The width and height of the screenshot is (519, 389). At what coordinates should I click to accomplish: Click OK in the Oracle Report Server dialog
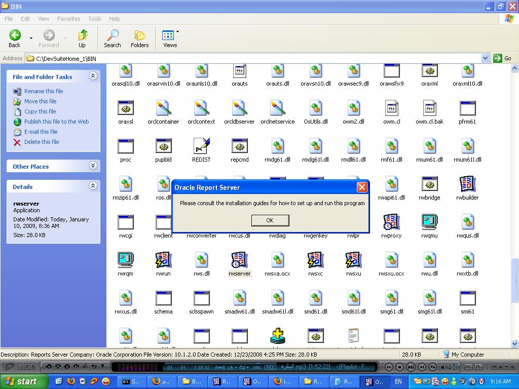point(270,220)
